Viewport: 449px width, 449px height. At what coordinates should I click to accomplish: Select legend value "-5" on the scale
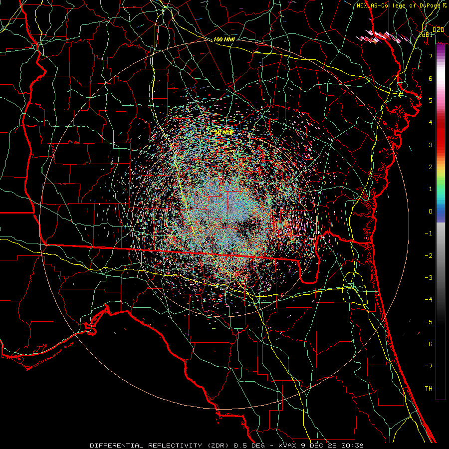[x=429, y=322]
